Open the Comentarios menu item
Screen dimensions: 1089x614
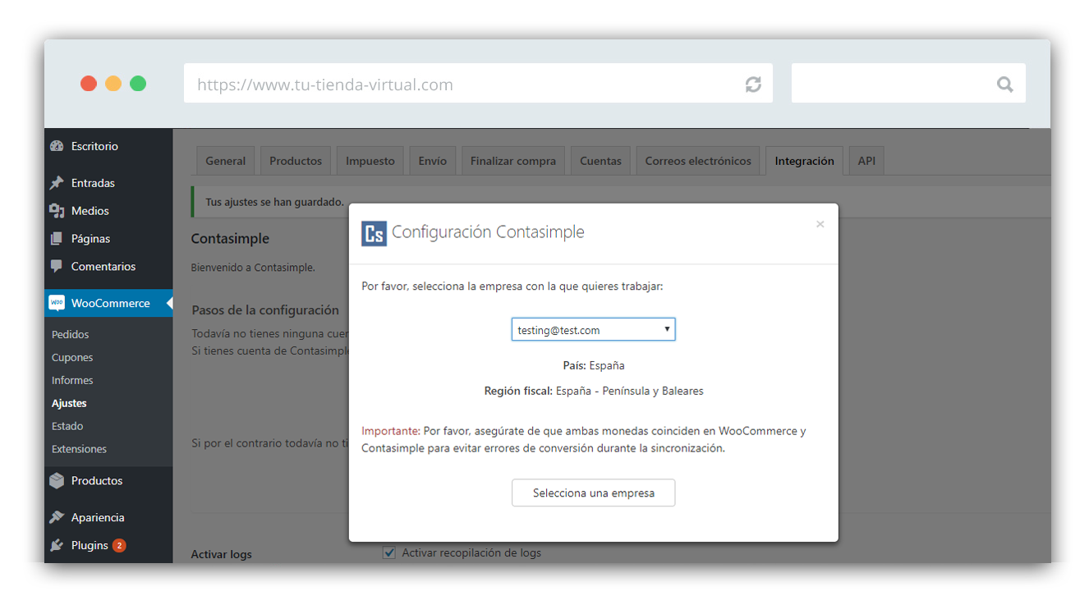point(108,266)
